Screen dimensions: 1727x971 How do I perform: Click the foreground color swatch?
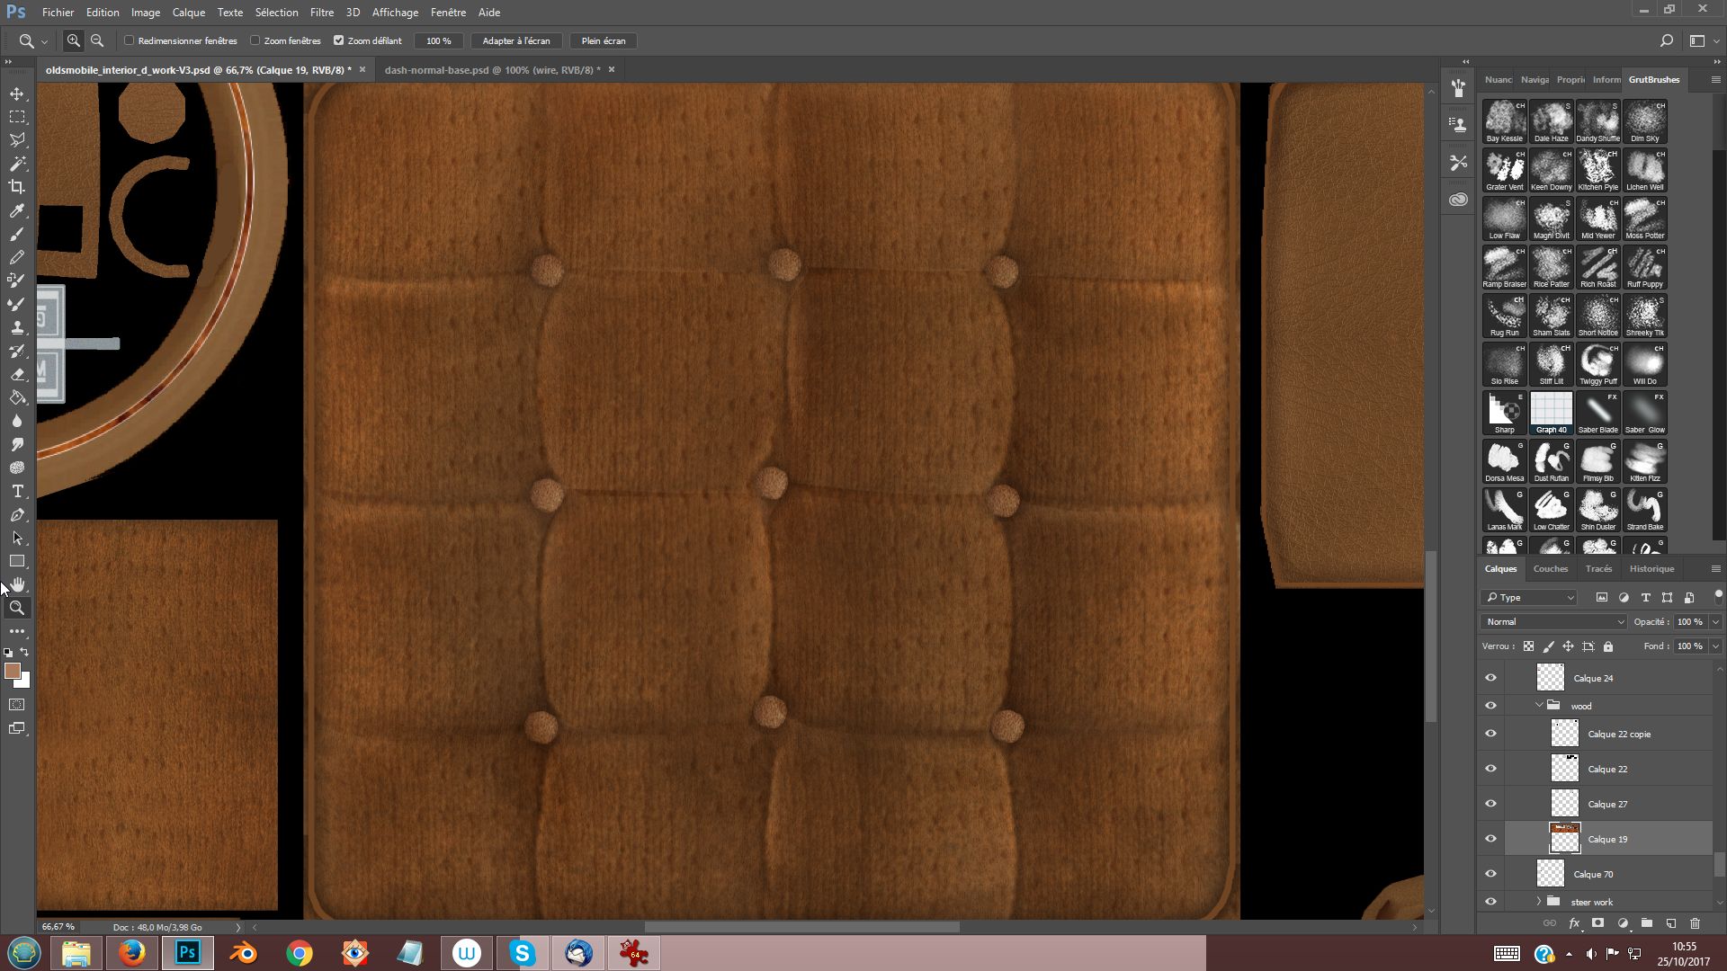pos(12,671)
